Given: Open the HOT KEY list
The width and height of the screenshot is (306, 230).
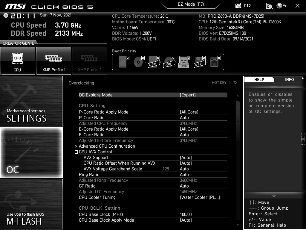Looking at the screenshot, I should click(x=219, y=83).
